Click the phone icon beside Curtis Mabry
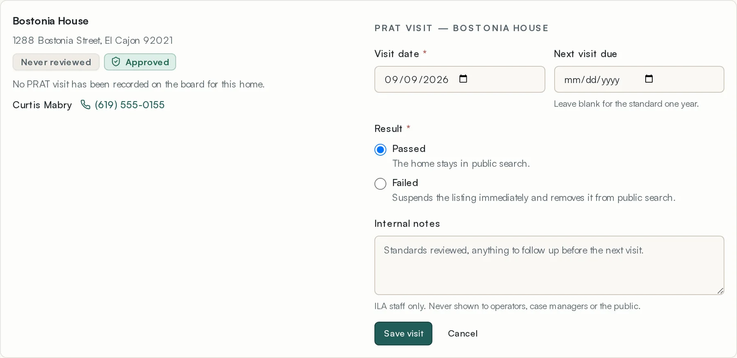Image resolution: width=737 pixels, height=358 pixels. pos(85,105)
